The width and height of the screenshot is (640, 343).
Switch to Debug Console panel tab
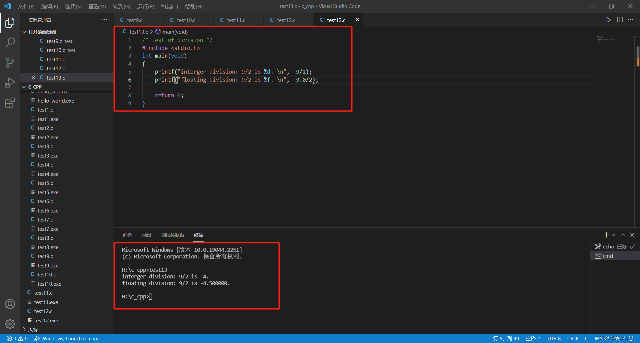(x=173, y=235)
